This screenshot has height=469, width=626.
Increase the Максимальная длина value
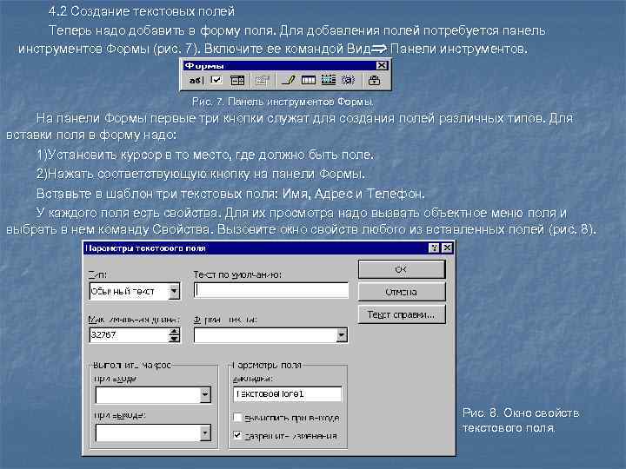pos(174,332)
